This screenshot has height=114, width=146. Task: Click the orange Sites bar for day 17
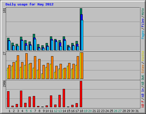pyautogui.click(x=78, y=68)
